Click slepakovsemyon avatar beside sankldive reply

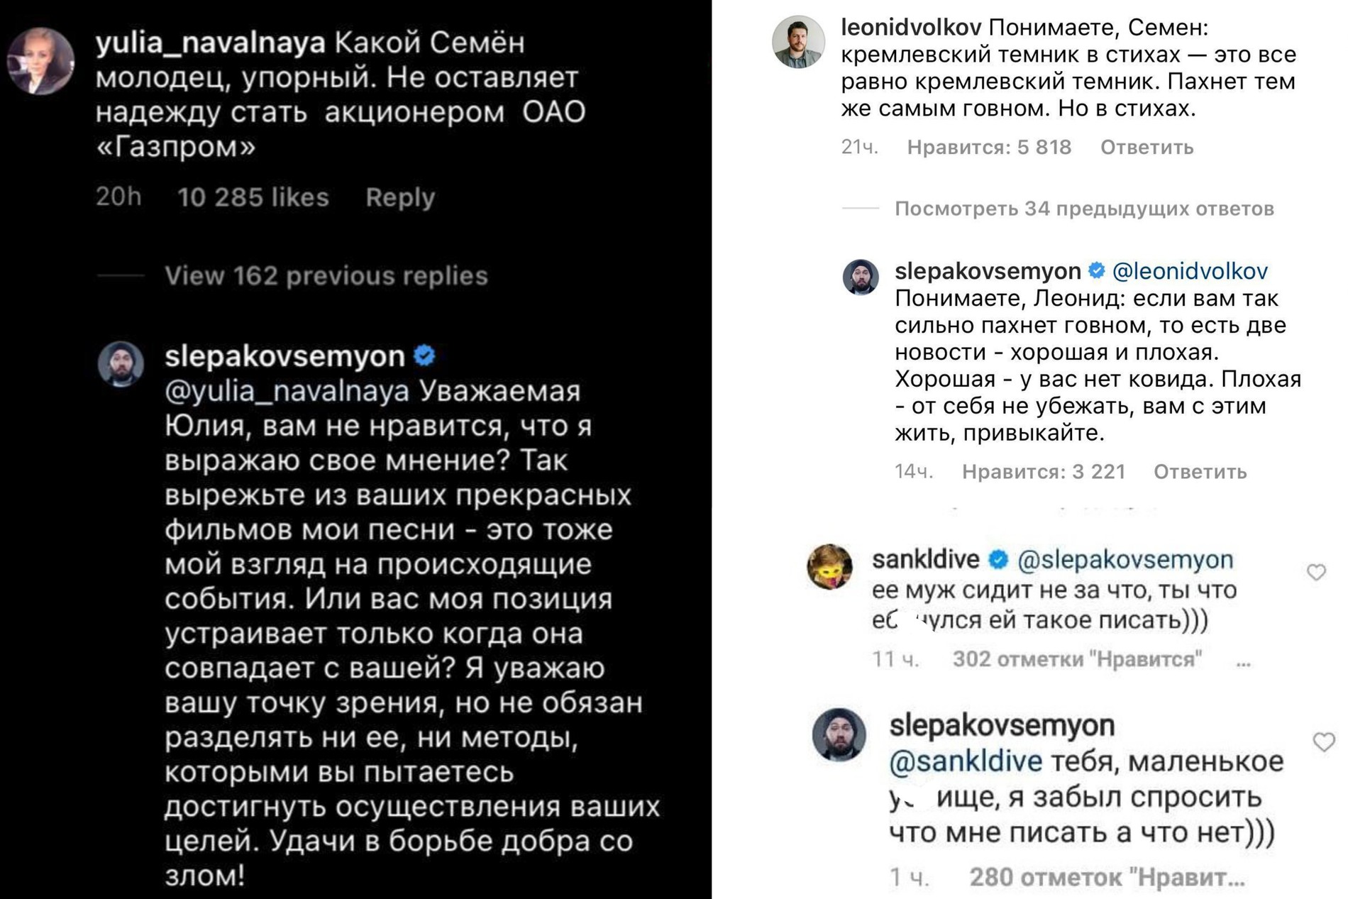point(839,734)
